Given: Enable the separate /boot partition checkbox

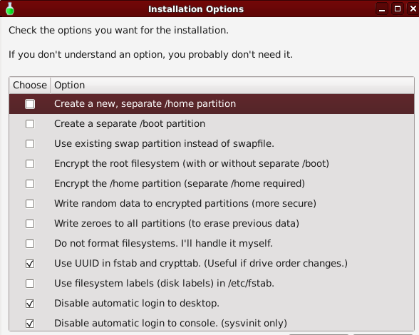Looking at the screenshot, I should pyautogui.click(x=30, y=124).
